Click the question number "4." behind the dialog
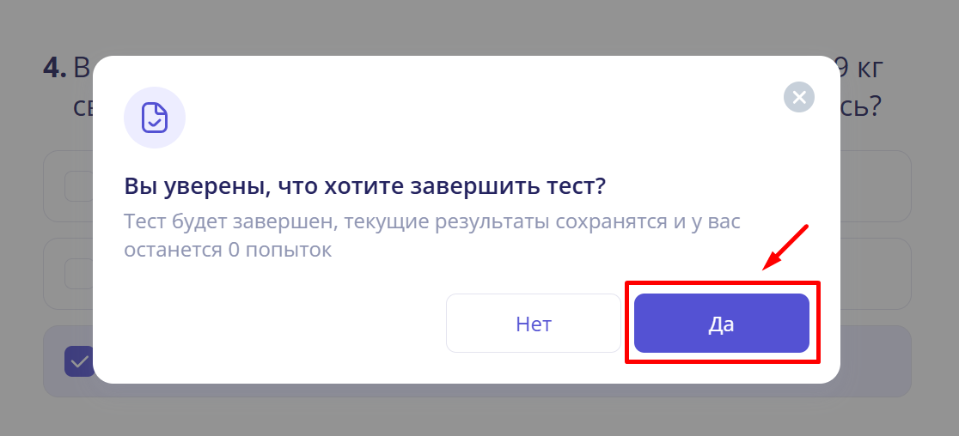Viewport: 959px width, 436px height. [55, 68]
